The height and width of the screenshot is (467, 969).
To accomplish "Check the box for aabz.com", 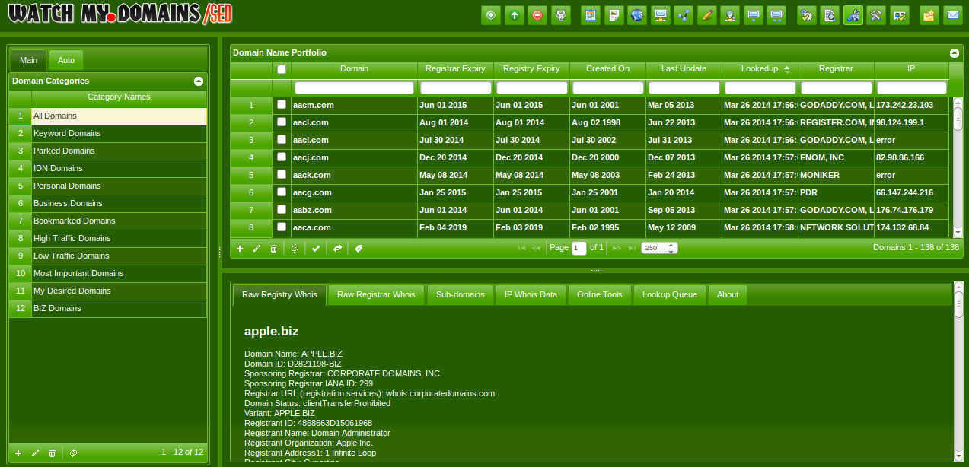I will [282, 210].
